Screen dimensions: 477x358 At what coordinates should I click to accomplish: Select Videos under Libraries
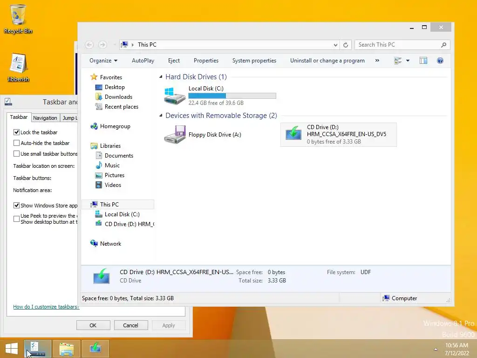(108, 185)
